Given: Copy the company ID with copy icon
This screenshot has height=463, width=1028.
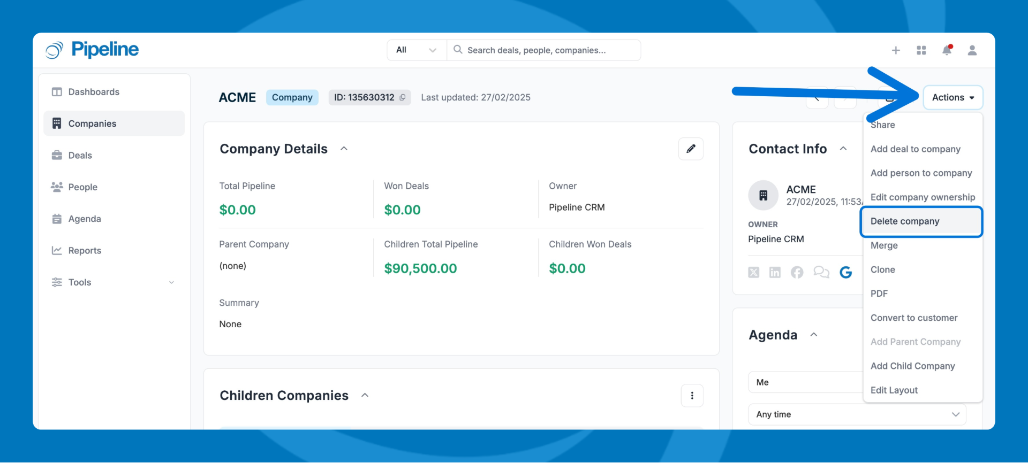Looking at the screenshot, I should 403,97.
